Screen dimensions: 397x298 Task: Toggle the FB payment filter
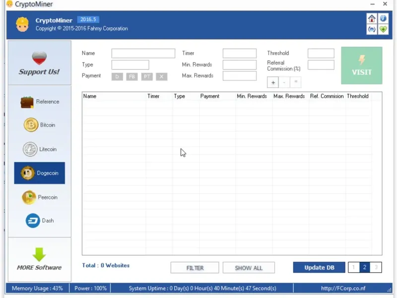click(x=132, y=76)
